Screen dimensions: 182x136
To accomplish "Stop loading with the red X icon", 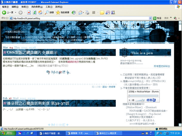I will click(x=29, y=12).
